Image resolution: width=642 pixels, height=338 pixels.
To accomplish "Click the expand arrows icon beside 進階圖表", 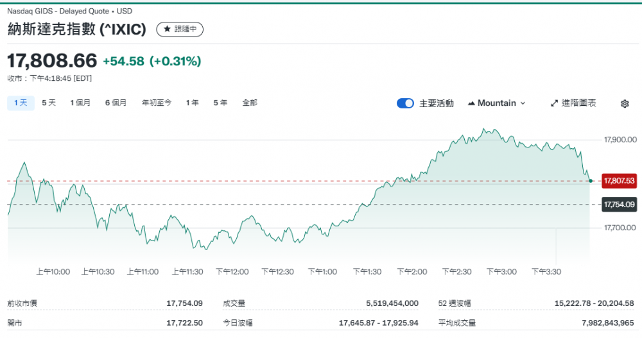I will [555, 103].
